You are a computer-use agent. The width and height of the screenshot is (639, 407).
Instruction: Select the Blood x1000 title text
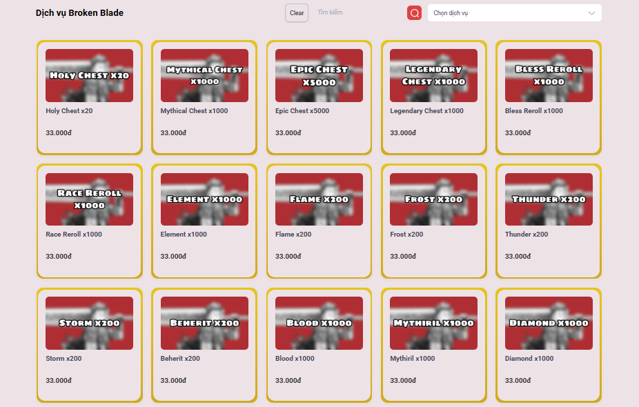pos(295,359)
